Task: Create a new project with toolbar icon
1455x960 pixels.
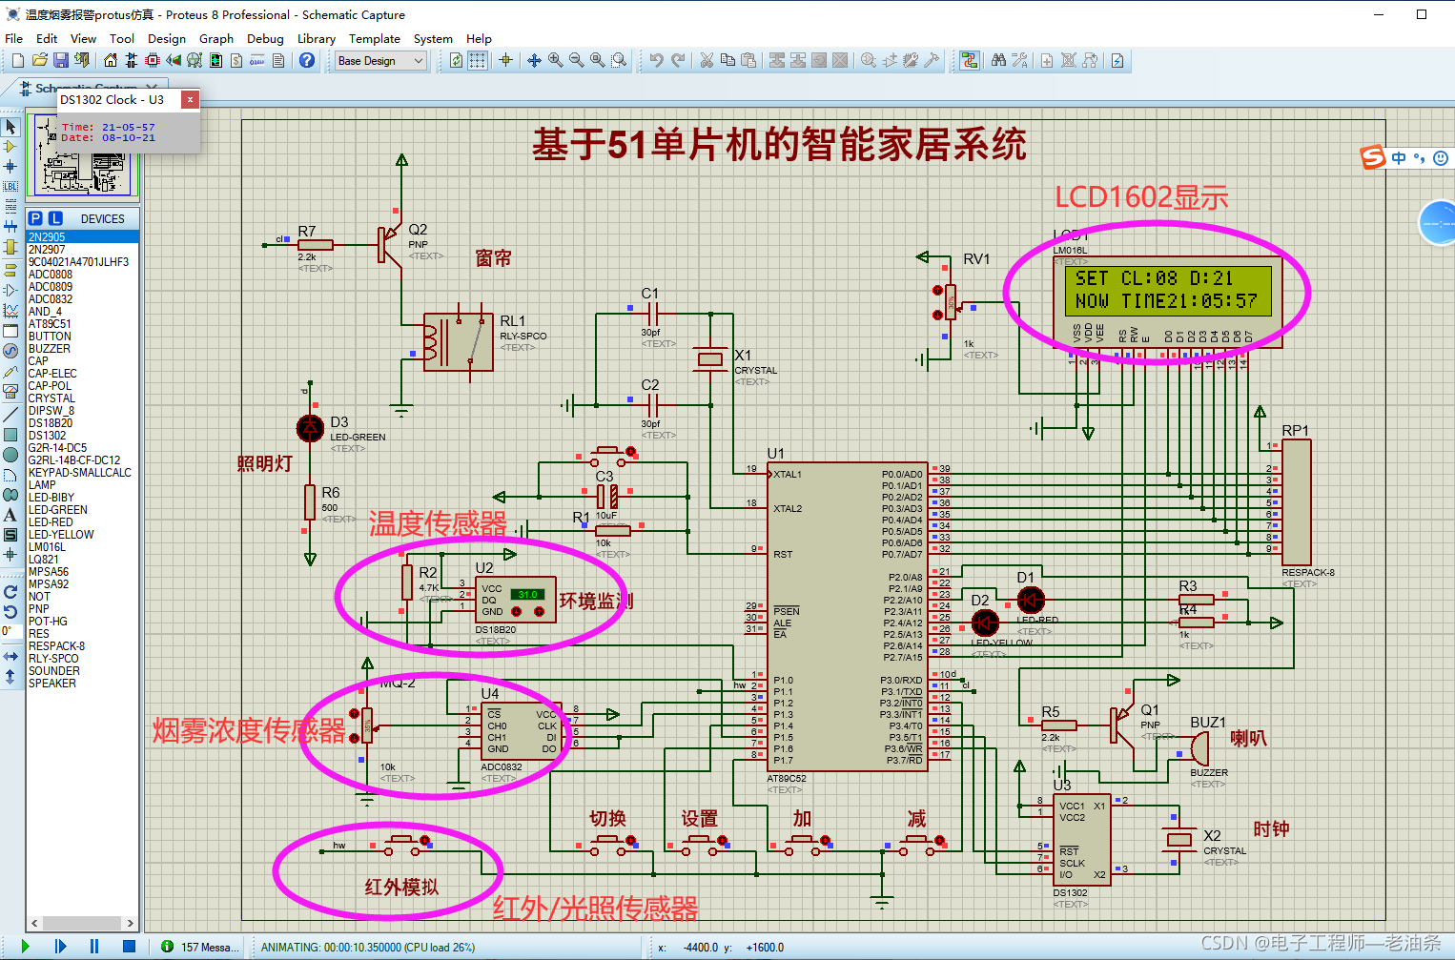Action: (18, 60)
